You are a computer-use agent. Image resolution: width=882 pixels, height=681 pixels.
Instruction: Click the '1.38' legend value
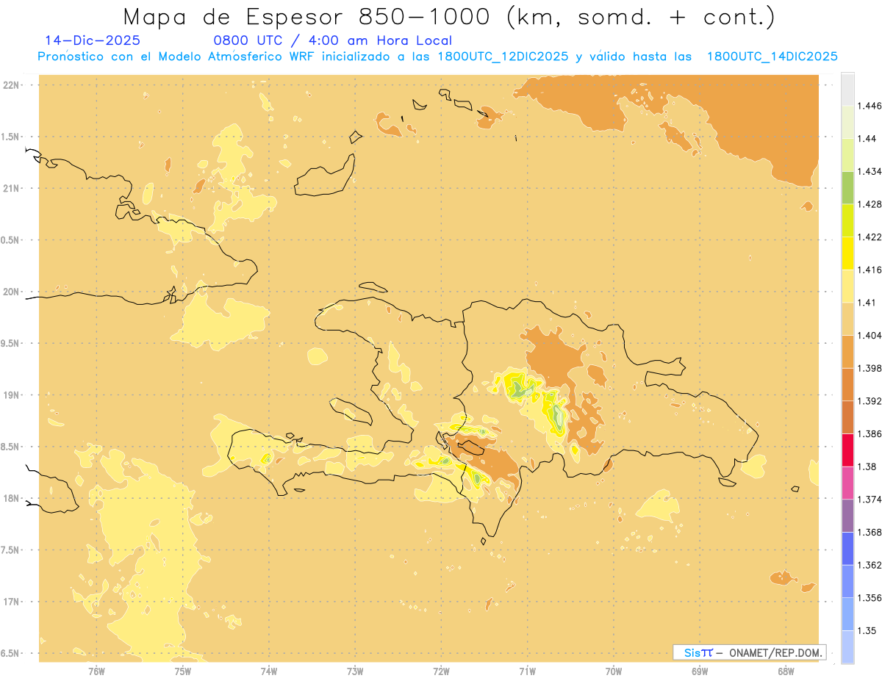(x=868, y=466)
